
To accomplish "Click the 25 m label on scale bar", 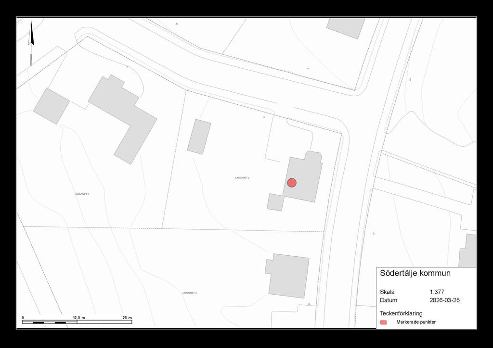I will tap(127, 318).
